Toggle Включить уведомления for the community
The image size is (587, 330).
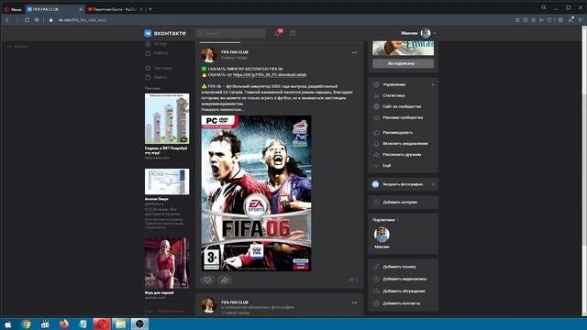tap(405, 144)
